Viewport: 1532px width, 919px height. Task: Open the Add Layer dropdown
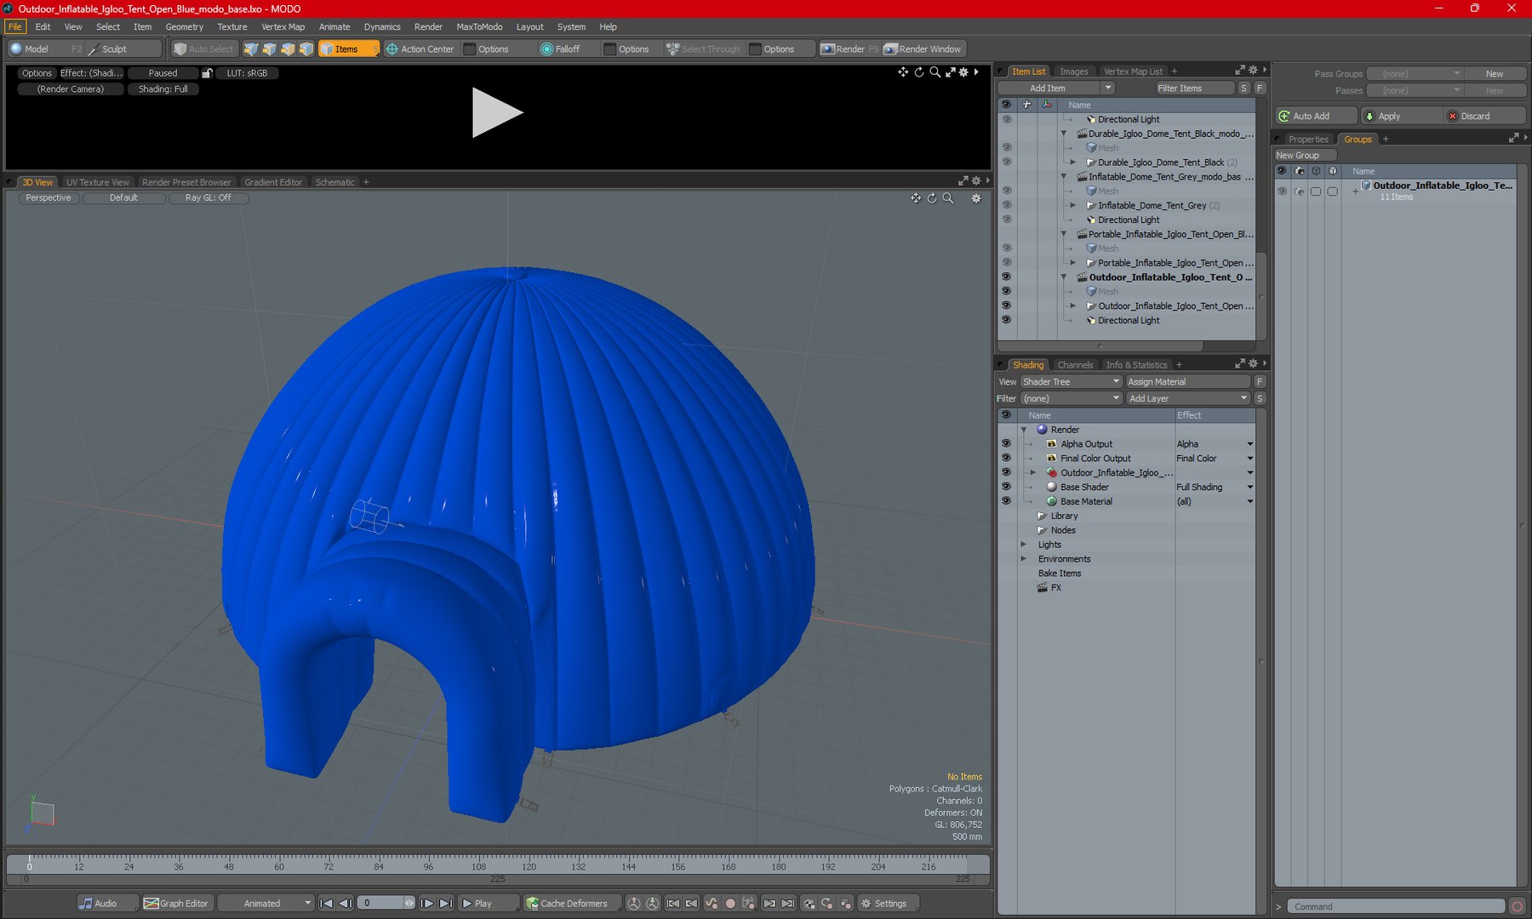click(x=1188, y=398)
